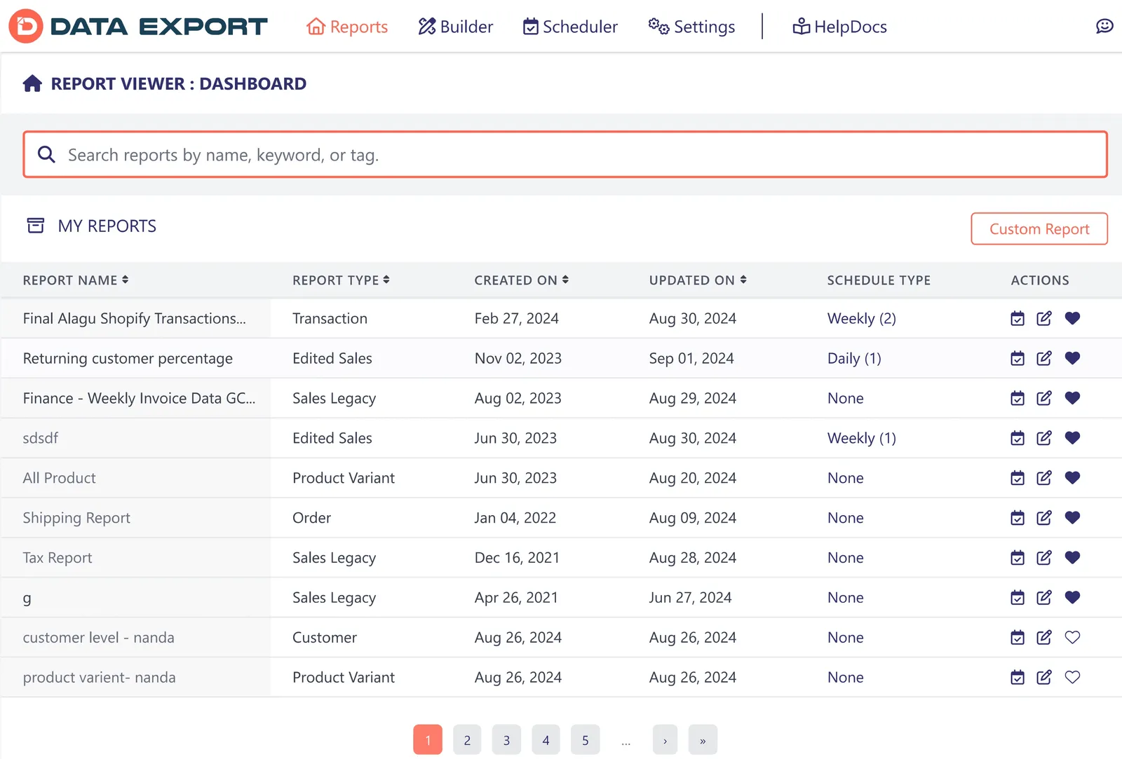Image resolution: width=1122 pixels, height=759 pixels.
Task: Open the Settings menu
Action: pos(691,27)
